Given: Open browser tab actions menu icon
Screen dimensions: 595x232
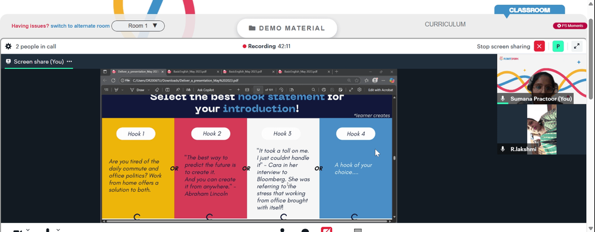Looking at the screenshot, I should (105, 71).
